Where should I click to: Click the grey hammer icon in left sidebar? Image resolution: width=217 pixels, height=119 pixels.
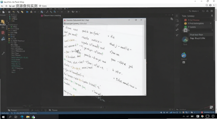pyautogui.click(x=3, y=53)
